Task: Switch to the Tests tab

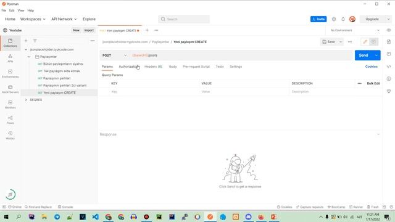Action: point(220,67)
